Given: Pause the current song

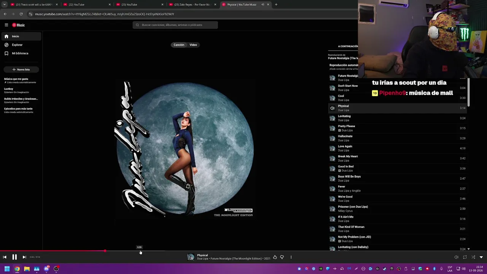Looking at the screenshot, I should 14,257.
